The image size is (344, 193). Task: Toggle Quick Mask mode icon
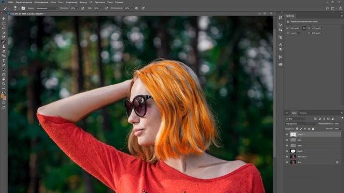click(4, 103)
